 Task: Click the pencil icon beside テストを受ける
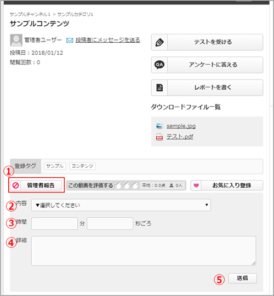159,42
